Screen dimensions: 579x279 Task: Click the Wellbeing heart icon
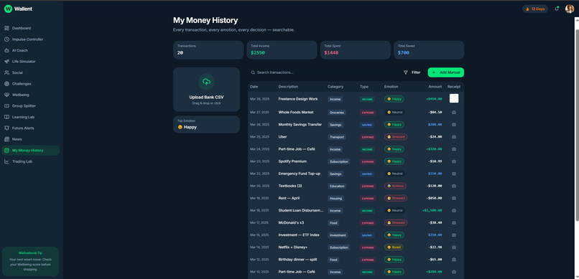(6, 95)
